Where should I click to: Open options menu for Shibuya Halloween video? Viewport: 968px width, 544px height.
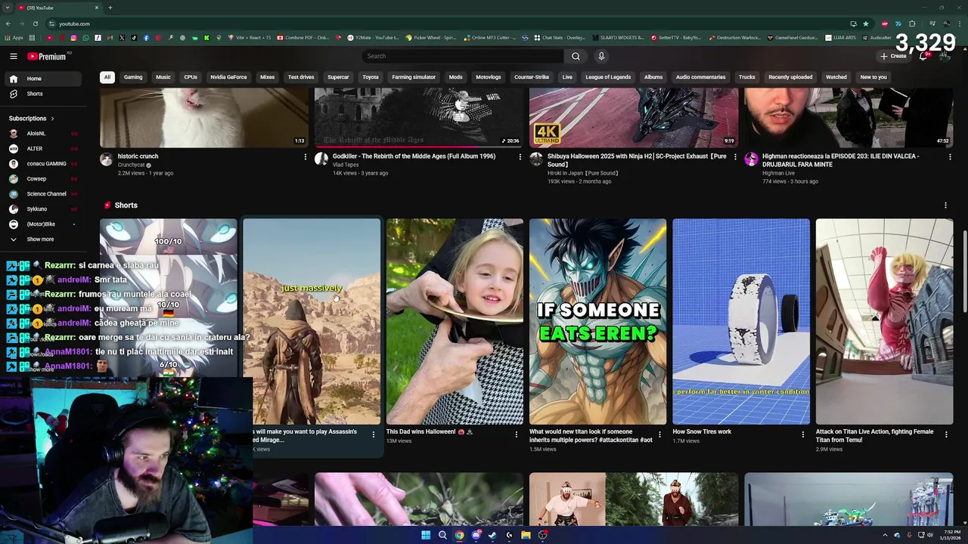(735, 157)
